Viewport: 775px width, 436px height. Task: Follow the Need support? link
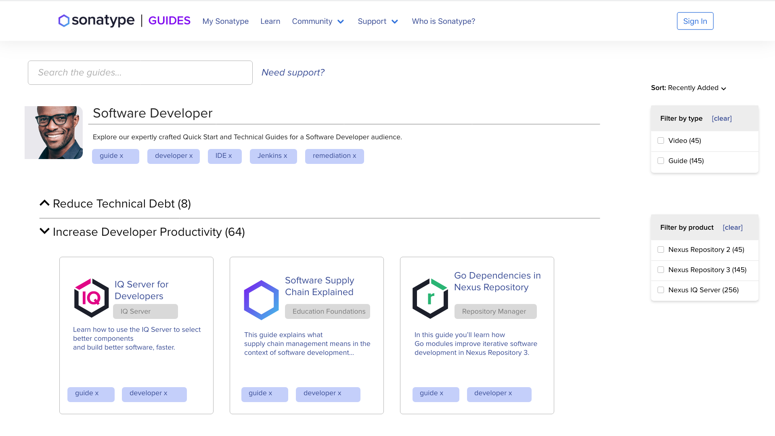(x=293, y=72)
